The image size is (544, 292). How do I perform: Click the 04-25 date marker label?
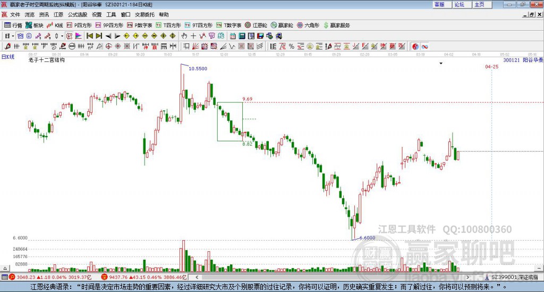click(x=491, y=66)
